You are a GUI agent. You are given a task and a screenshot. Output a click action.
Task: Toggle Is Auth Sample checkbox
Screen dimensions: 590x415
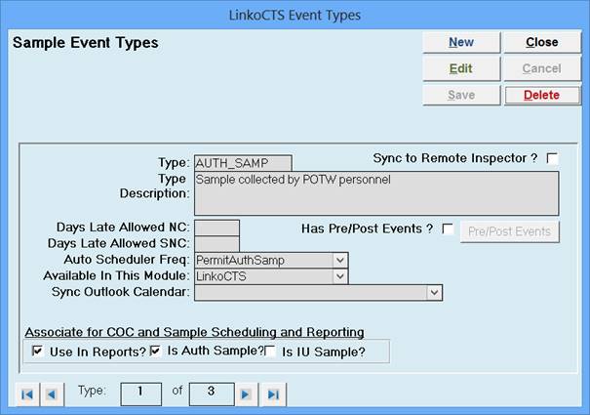click(x=155, y=351)
